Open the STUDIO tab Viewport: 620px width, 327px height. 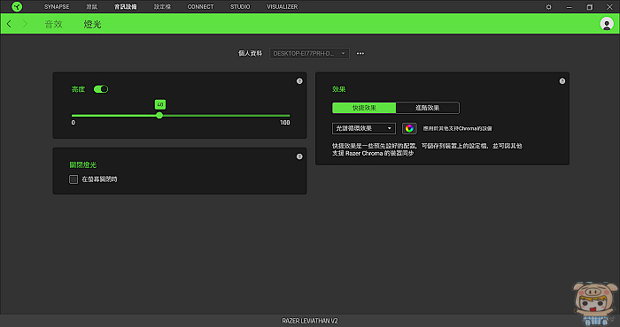(240, 7)
